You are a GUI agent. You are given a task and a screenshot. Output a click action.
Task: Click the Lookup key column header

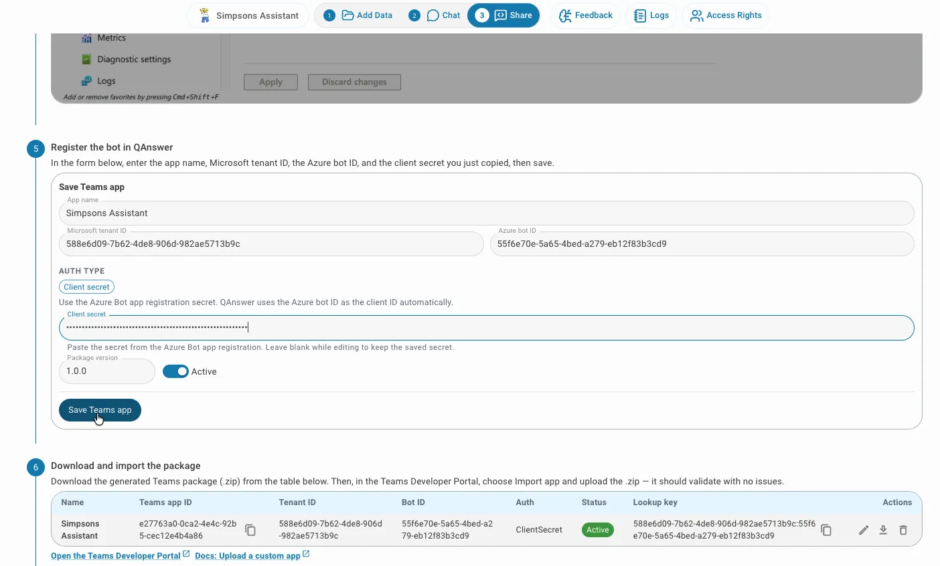pyautogui.click(x=655, y=502)
